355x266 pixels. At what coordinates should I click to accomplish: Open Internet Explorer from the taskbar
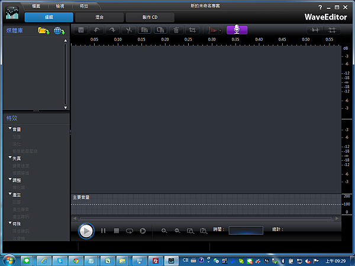[x=44, y=261]
